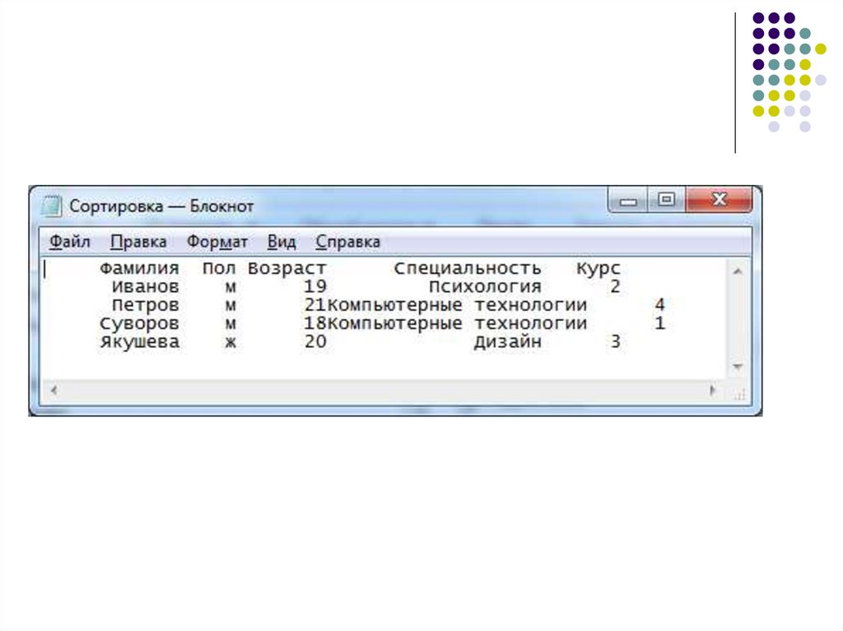The width and height of the screenshot is (843, 631).
Task: Maximize the Сортировка Notepad window
Action: click(x=667, y=201)
